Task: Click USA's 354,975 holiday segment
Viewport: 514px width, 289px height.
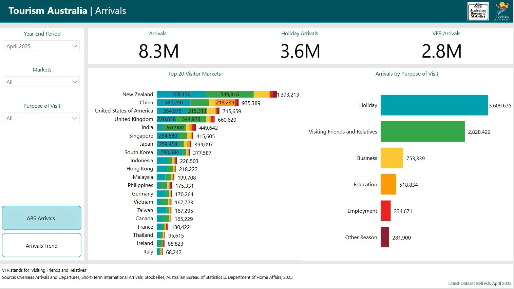Action: (172, 111)
